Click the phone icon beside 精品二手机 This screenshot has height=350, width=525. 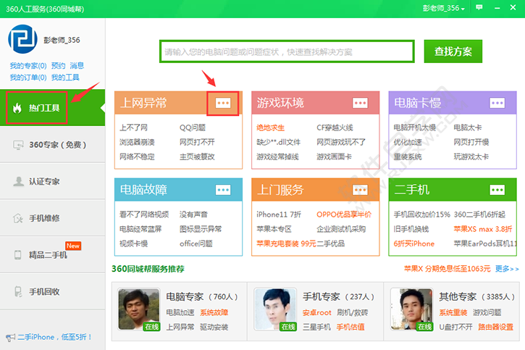point(18,255)
